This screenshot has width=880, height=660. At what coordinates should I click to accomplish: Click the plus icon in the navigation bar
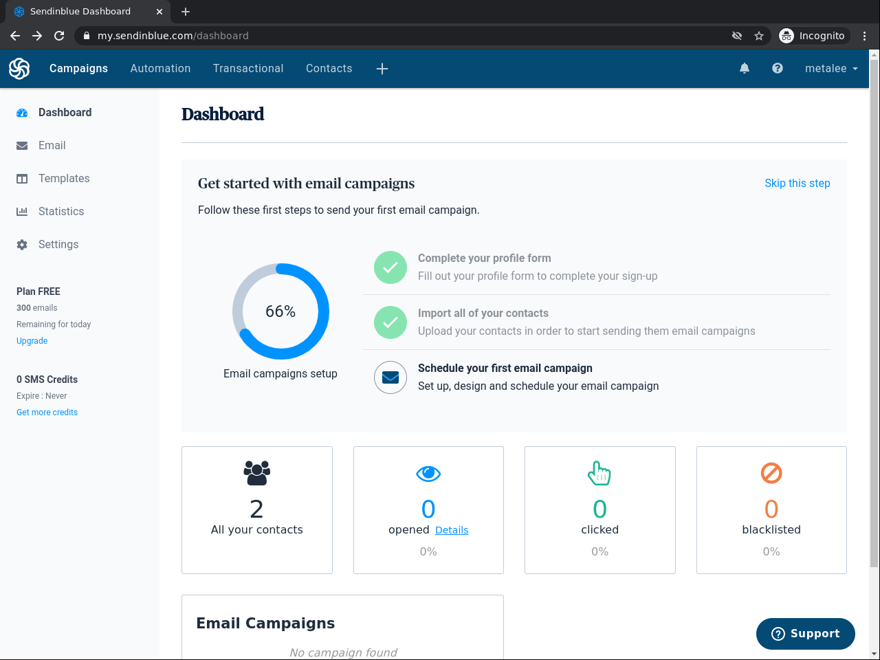(x=382, y=68)
